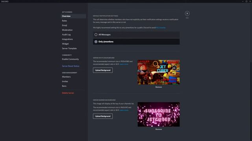Click the Subscribe to JetCuber banner thumbnail

[159, 114]
